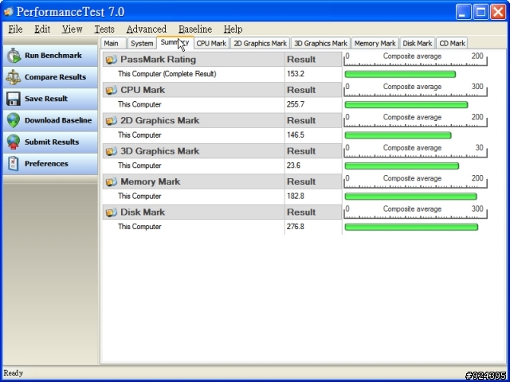Open the Edit menu
Image resolution: width=510 pixels, height=382 pixels.
click(x=42, y=29)
